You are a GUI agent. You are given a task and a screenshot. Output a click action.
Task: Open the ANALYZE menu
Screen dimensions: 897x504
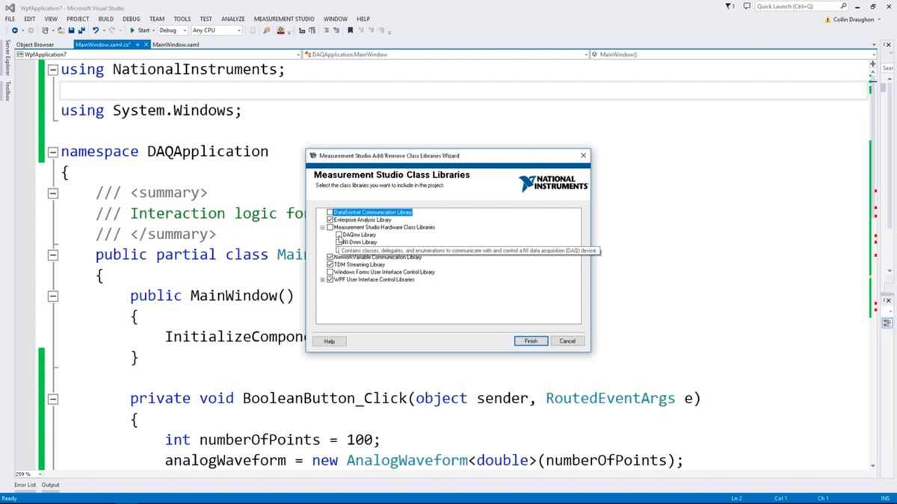pyautogui.click(x=233, y=19)
